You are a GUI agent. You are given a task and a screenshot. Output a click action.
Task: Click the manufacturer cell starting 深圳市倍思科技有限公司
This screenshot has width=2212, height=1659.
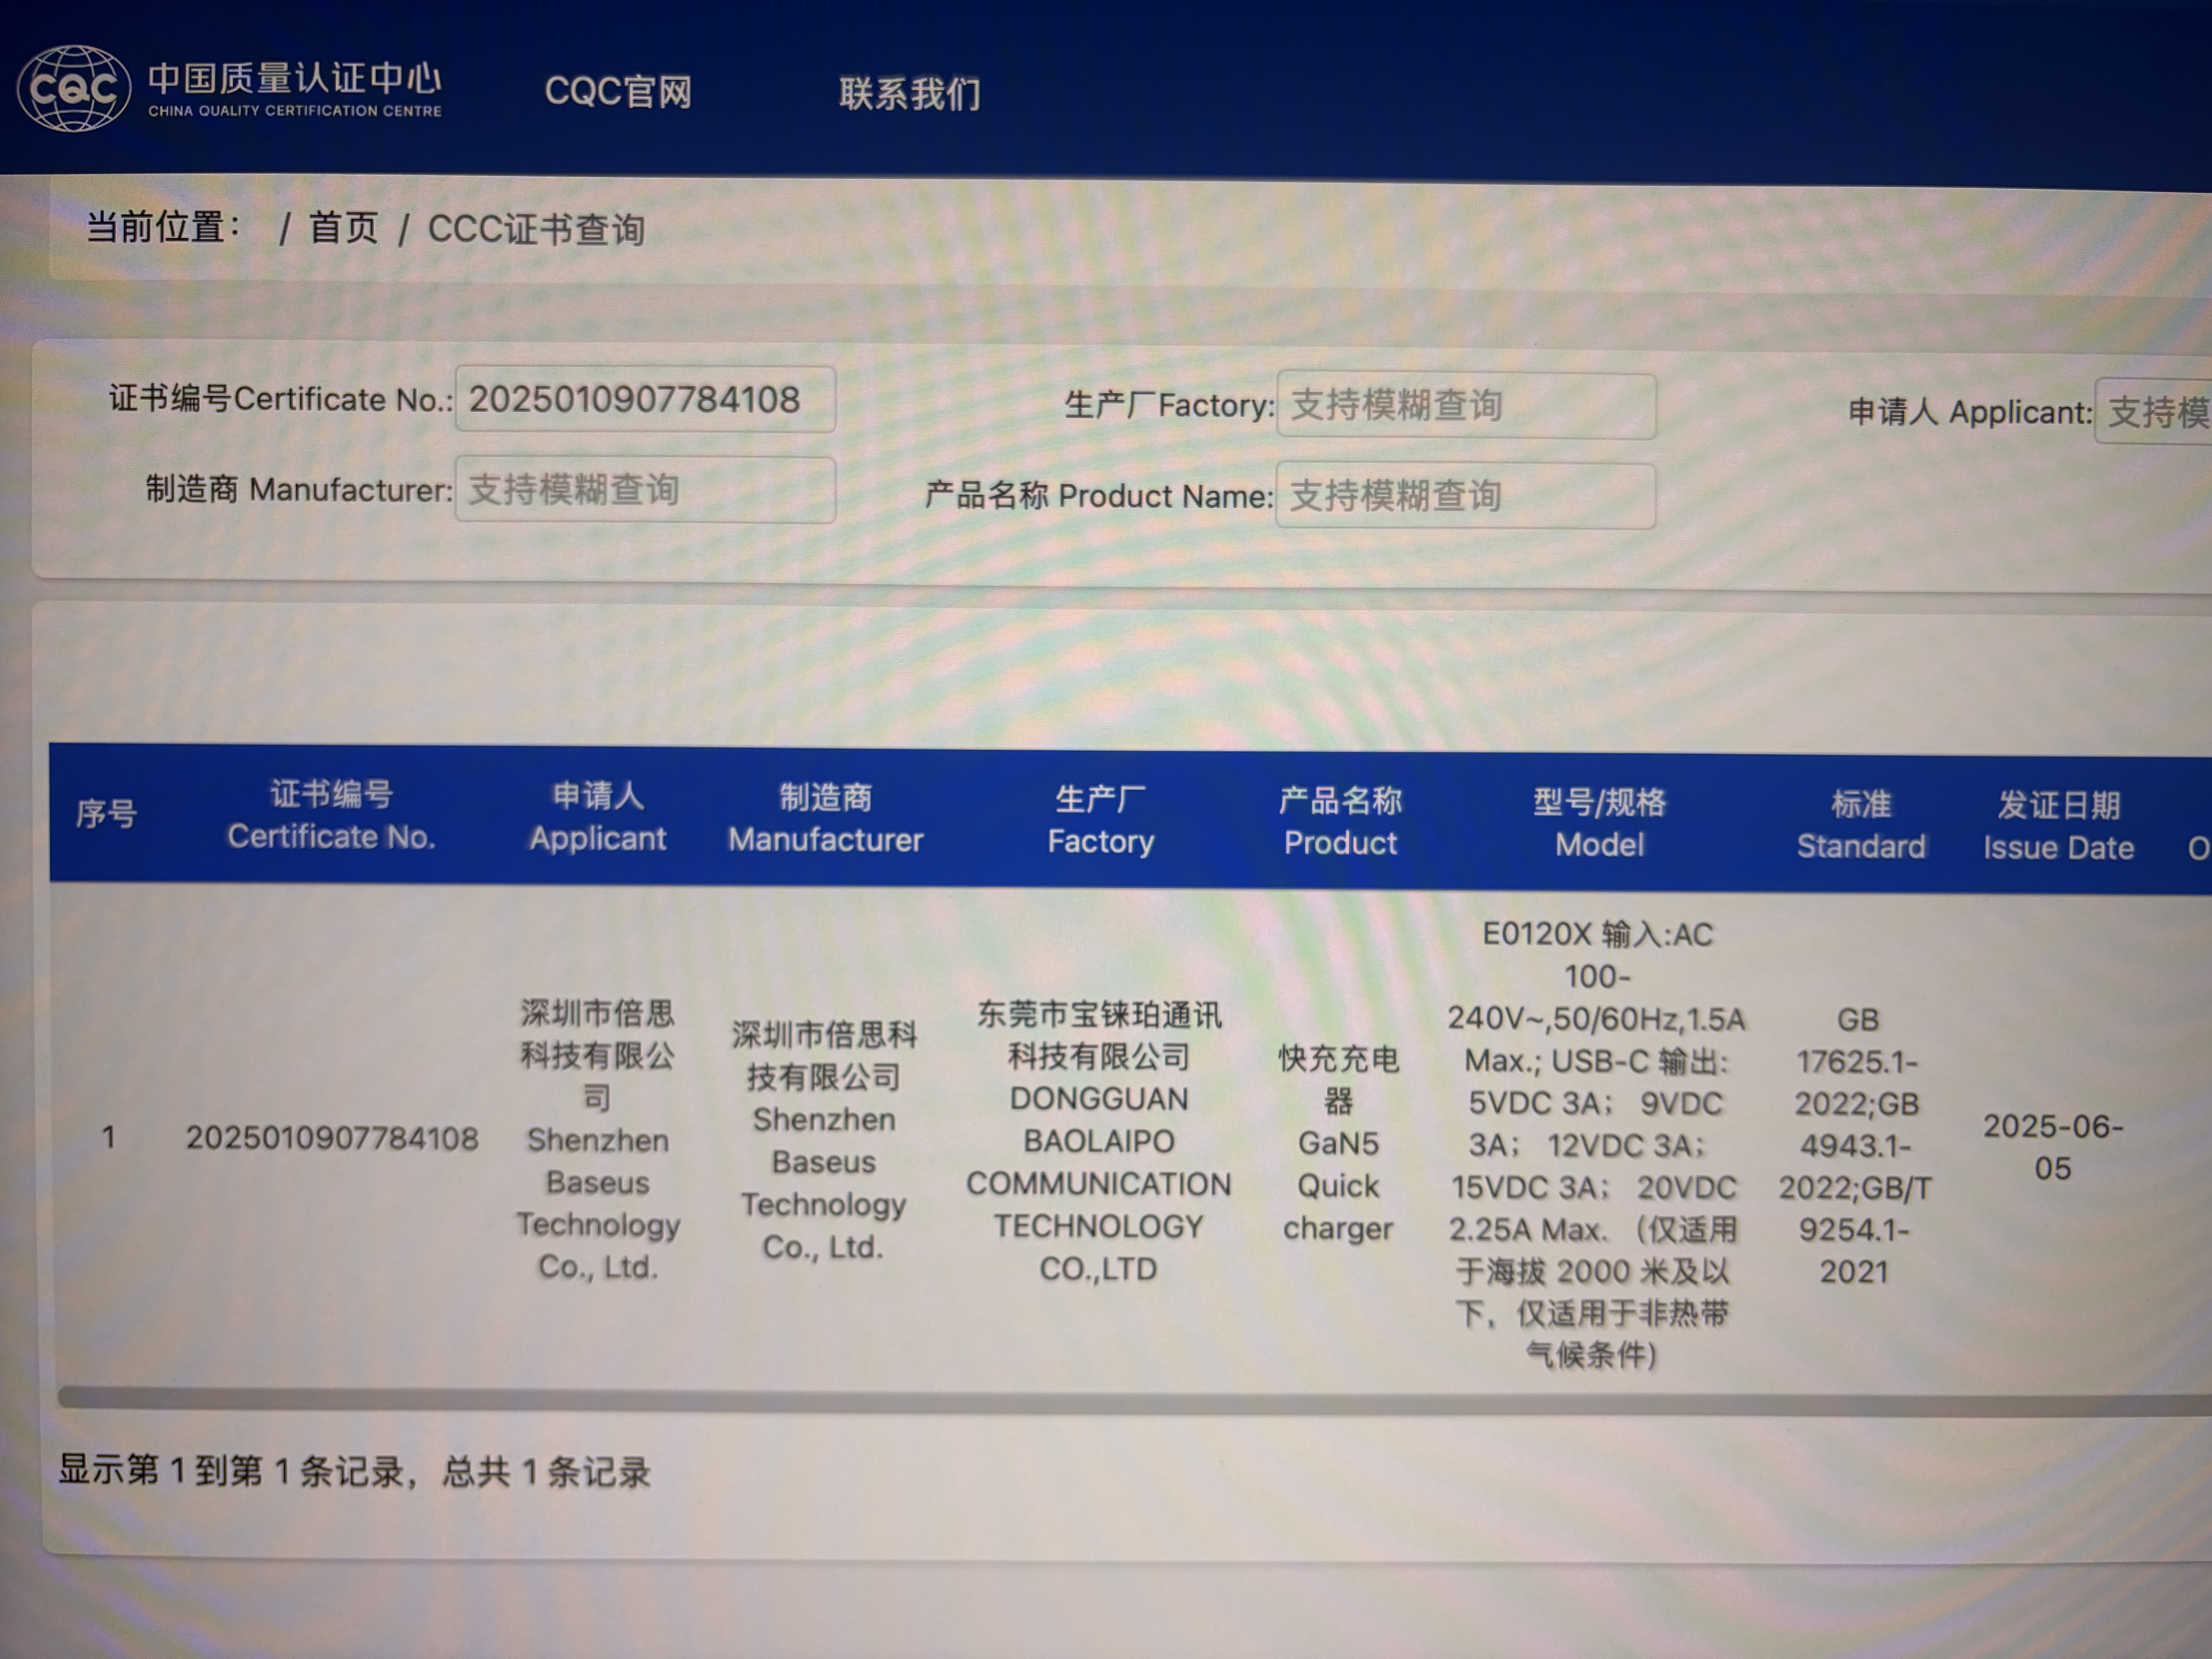pos(824,1140)
